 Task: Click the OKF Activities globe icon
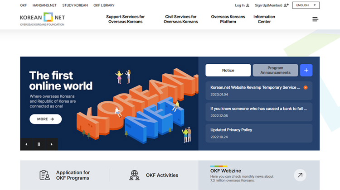click(135, 175)
